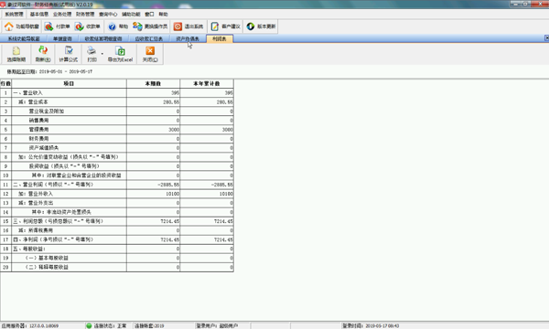Open 计算公式 from report toolbar

(x=69, y=54)
